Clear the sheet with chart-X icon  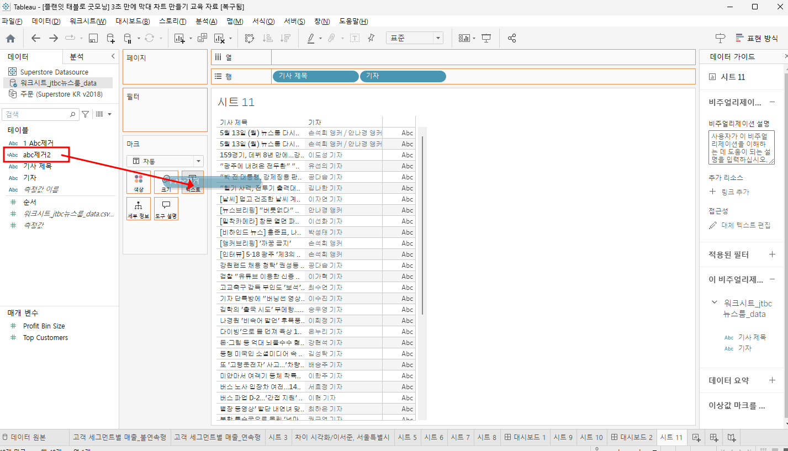pos(219,38)
